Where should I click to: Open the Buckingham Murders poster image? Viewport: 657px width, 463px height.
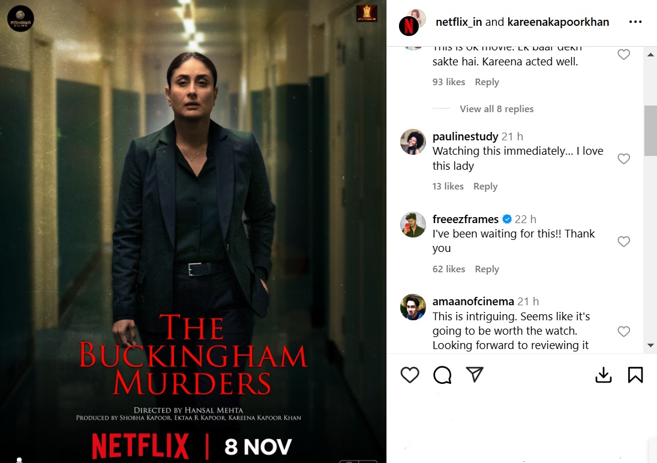[x=193, y=231]
